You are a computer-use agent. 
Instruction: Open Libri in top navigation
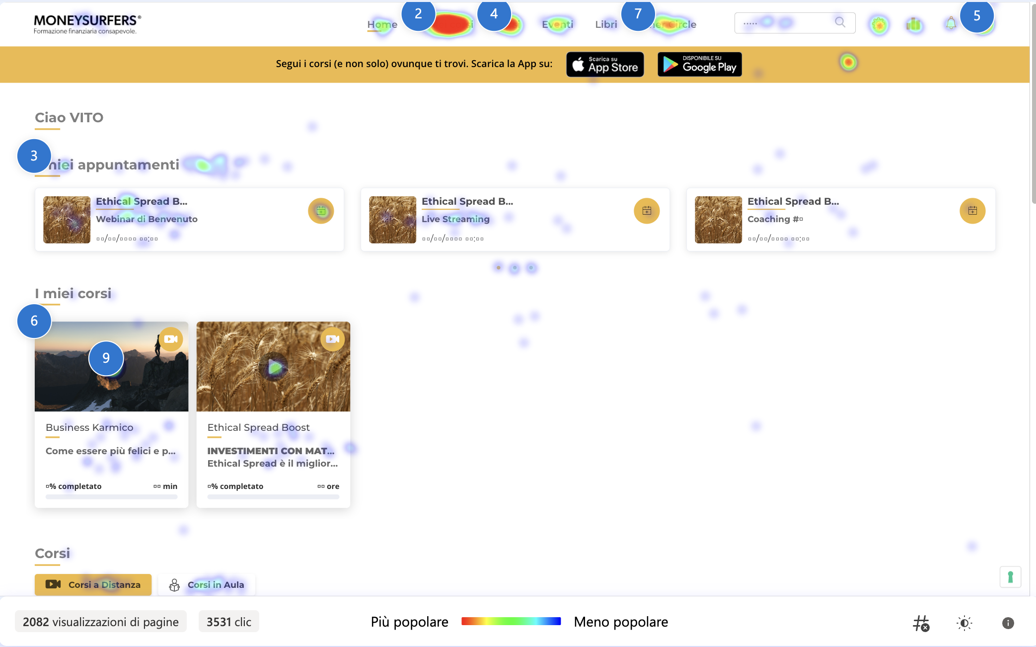click(606, 24)
